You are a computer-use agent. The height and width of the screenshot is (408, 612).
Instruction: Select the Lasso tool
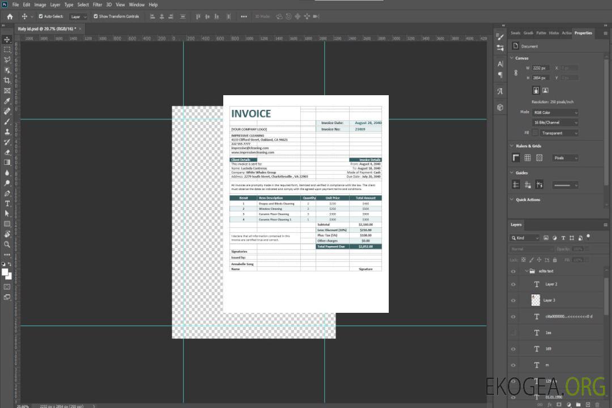pyautogui.click(x=7, y=59)
